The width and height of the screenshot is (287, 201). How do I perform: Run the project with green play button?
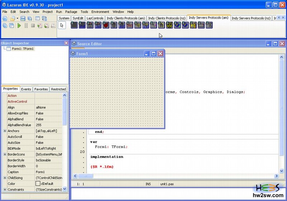[x=19, y=25]
